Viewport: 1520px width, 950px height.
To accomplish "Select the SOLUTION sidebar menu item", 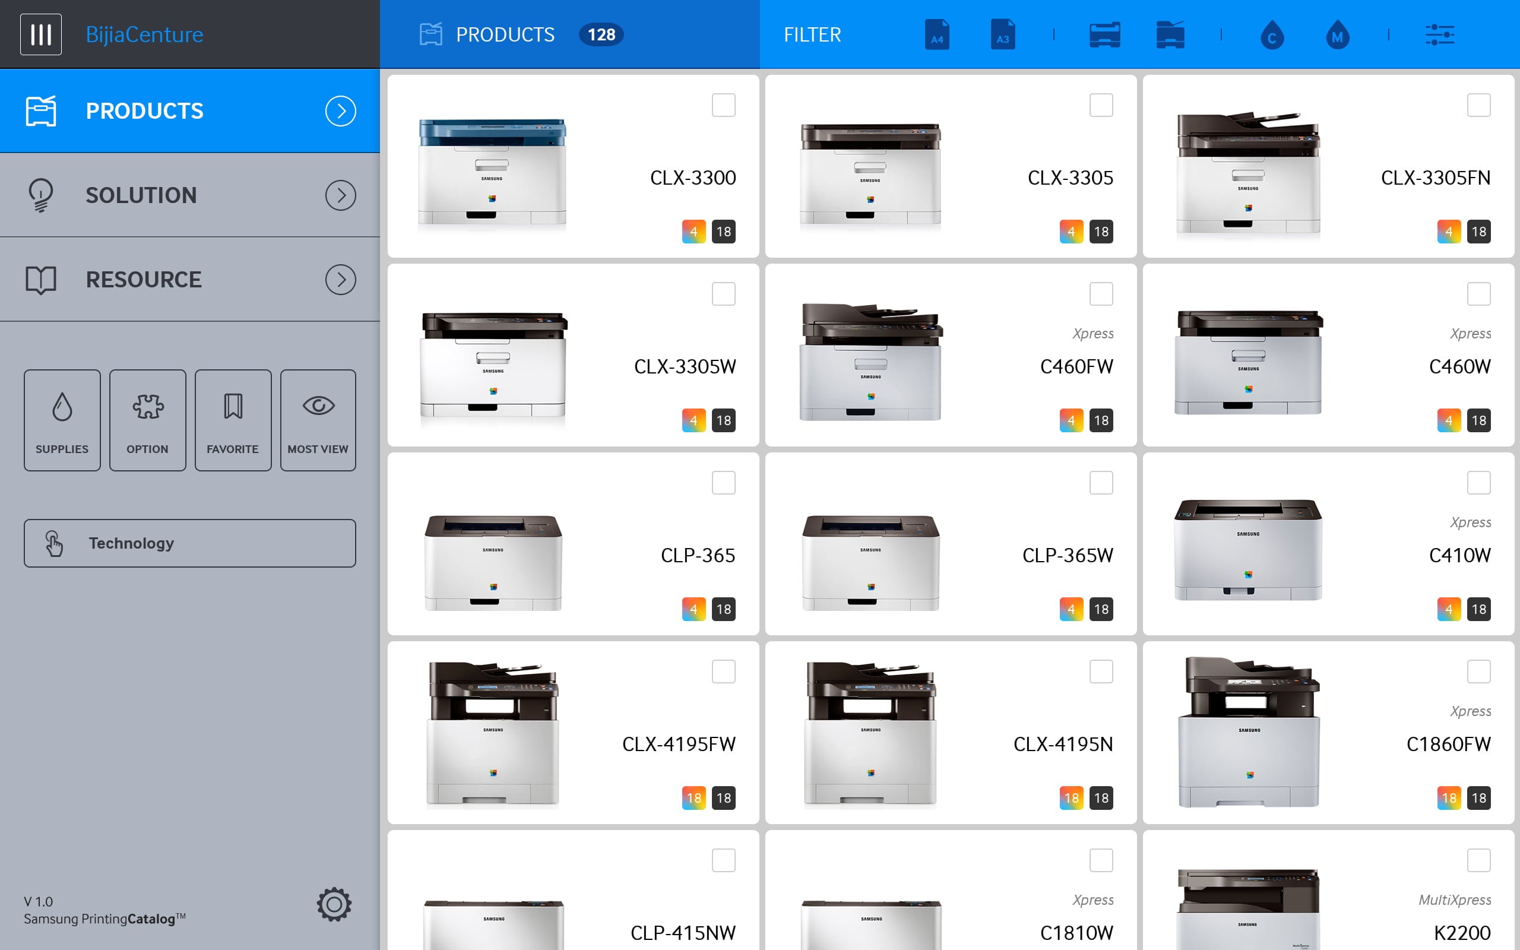I will click(189, 195).
